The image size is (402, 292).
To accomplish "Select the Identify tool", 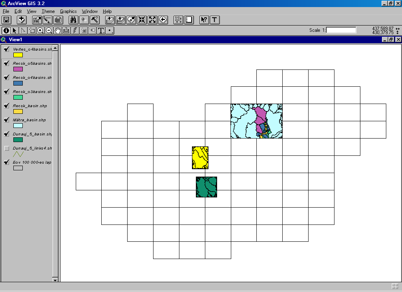I will [x=6, y=30].
